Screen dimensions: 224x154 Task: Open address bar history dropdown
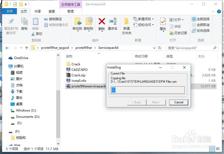pyautogui.click(x=154, y=48)
